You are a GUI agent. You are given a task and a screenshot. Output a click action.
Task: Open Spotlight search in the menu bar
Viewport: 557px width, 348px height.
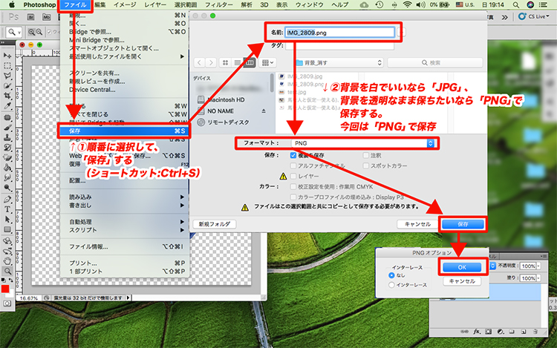tap(516, 4)
